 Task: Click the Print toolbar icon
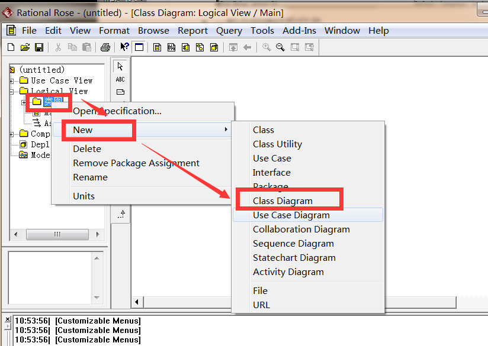coord(105,47)
